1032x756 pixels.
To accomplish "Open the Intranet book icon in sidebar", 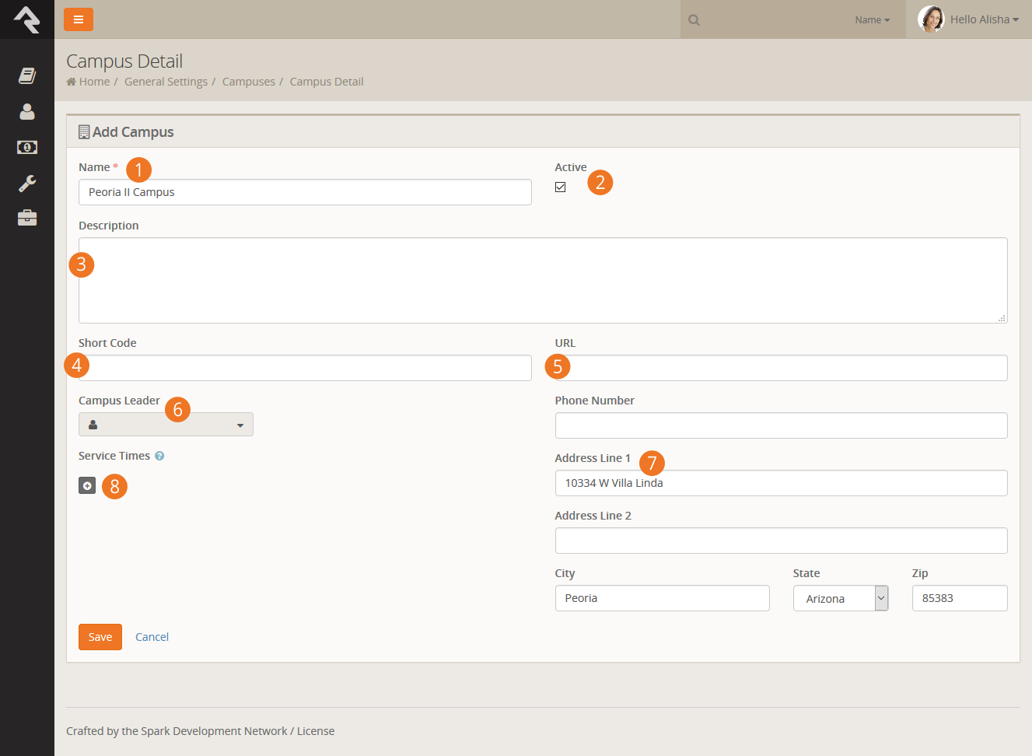I will pos(27,75).
